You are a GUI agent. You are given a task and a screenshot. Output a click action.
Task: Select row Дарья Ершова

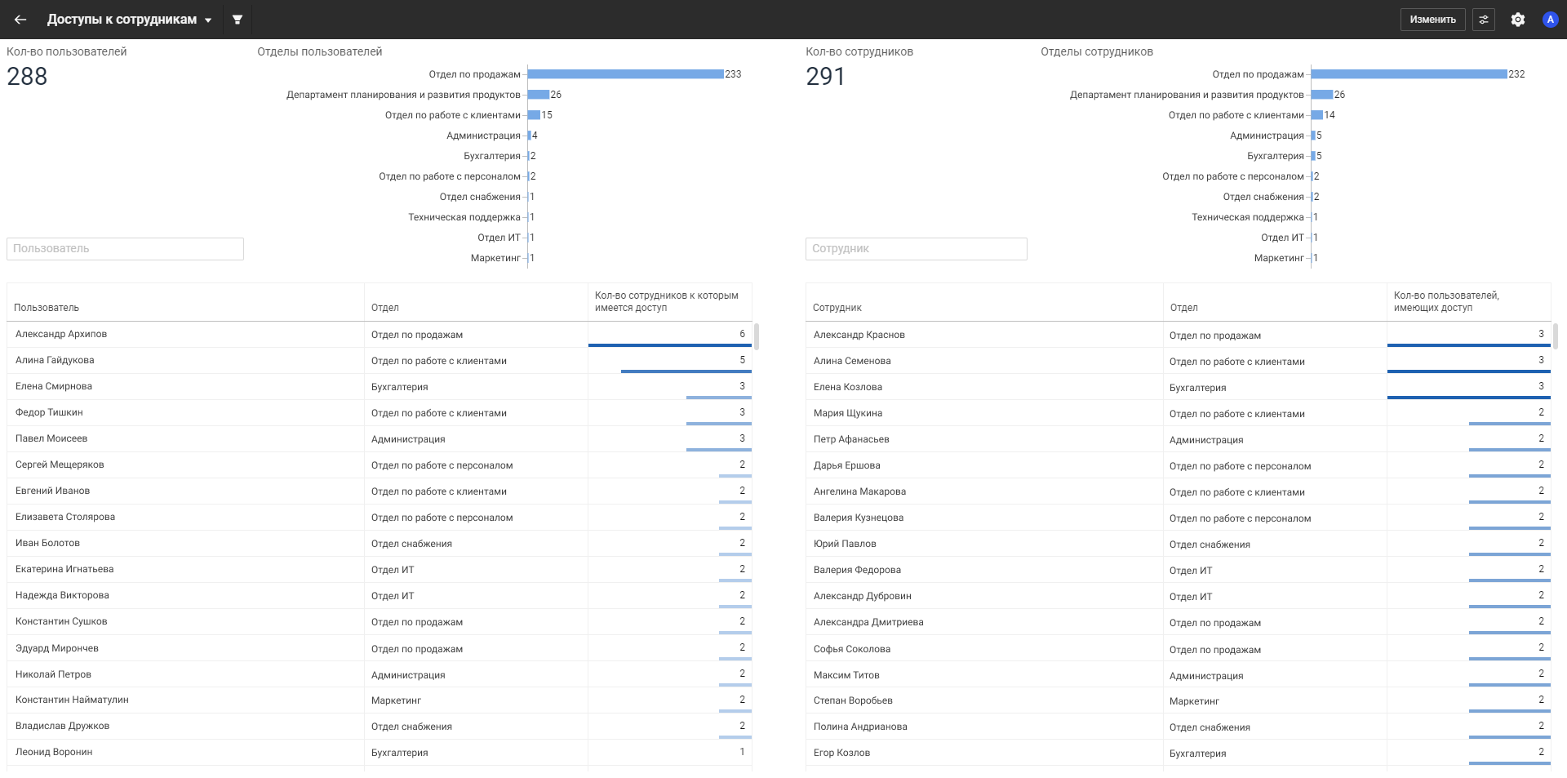pos(1178,465)
